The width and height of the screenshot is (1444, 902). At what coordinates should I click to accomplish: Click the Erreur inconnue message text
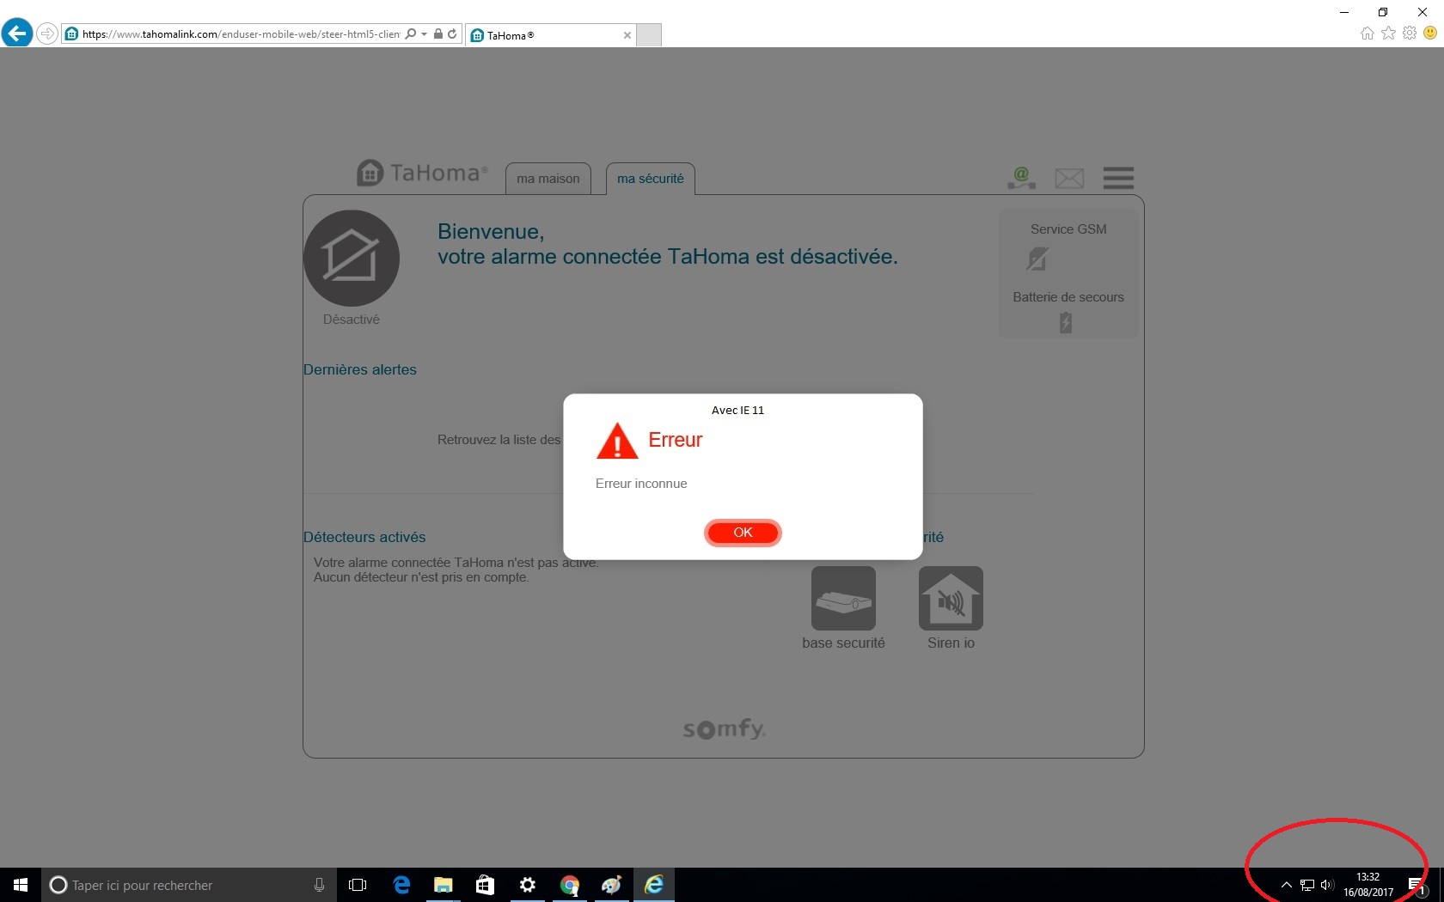641,484
